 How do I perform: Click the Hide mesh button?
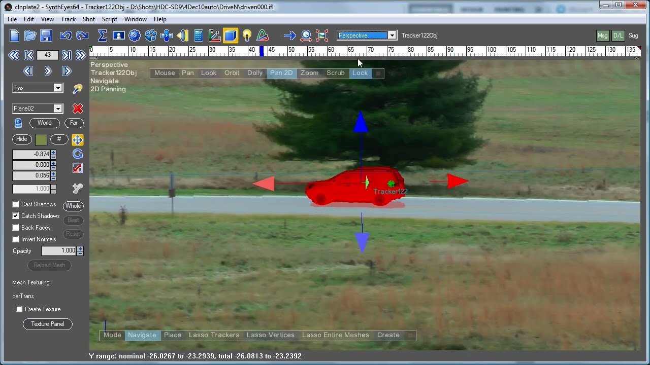coord(22,139)
